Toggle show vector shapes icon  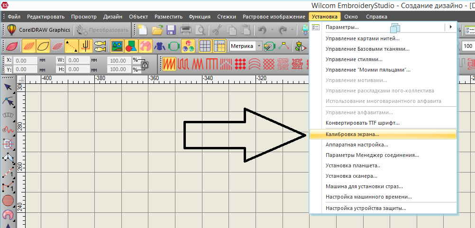click(131, 46)
